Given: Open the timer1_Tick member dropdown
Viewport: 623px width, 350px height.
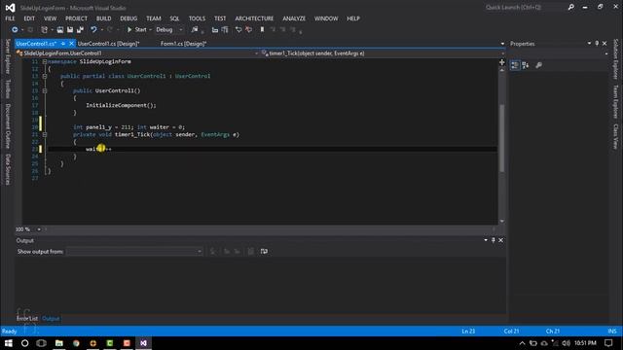Looking at the screenshot, I should 383,53.
